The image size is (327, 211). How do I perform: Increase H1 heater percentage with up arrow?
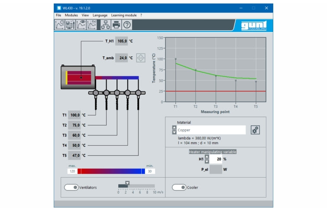coord(207,157)
